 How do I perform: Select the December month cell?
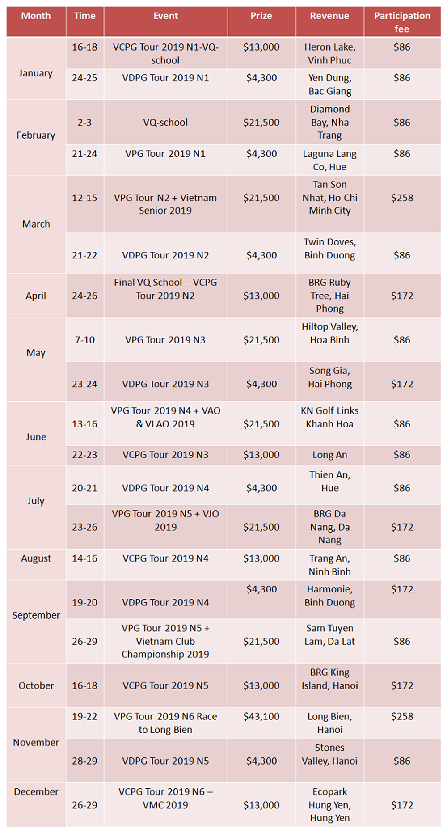coord(36,804)
